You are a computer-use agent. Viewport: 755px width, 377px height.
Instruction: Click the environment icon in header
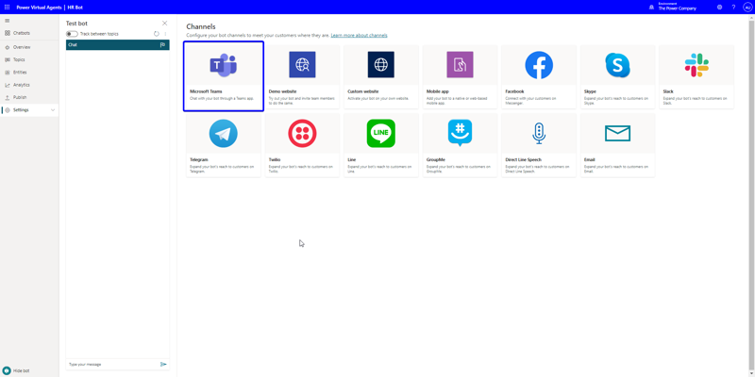pyautogui.click(x=651, y=8)
